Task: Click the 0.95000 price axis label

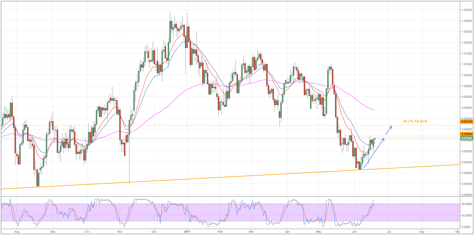Action: [467, 195]
